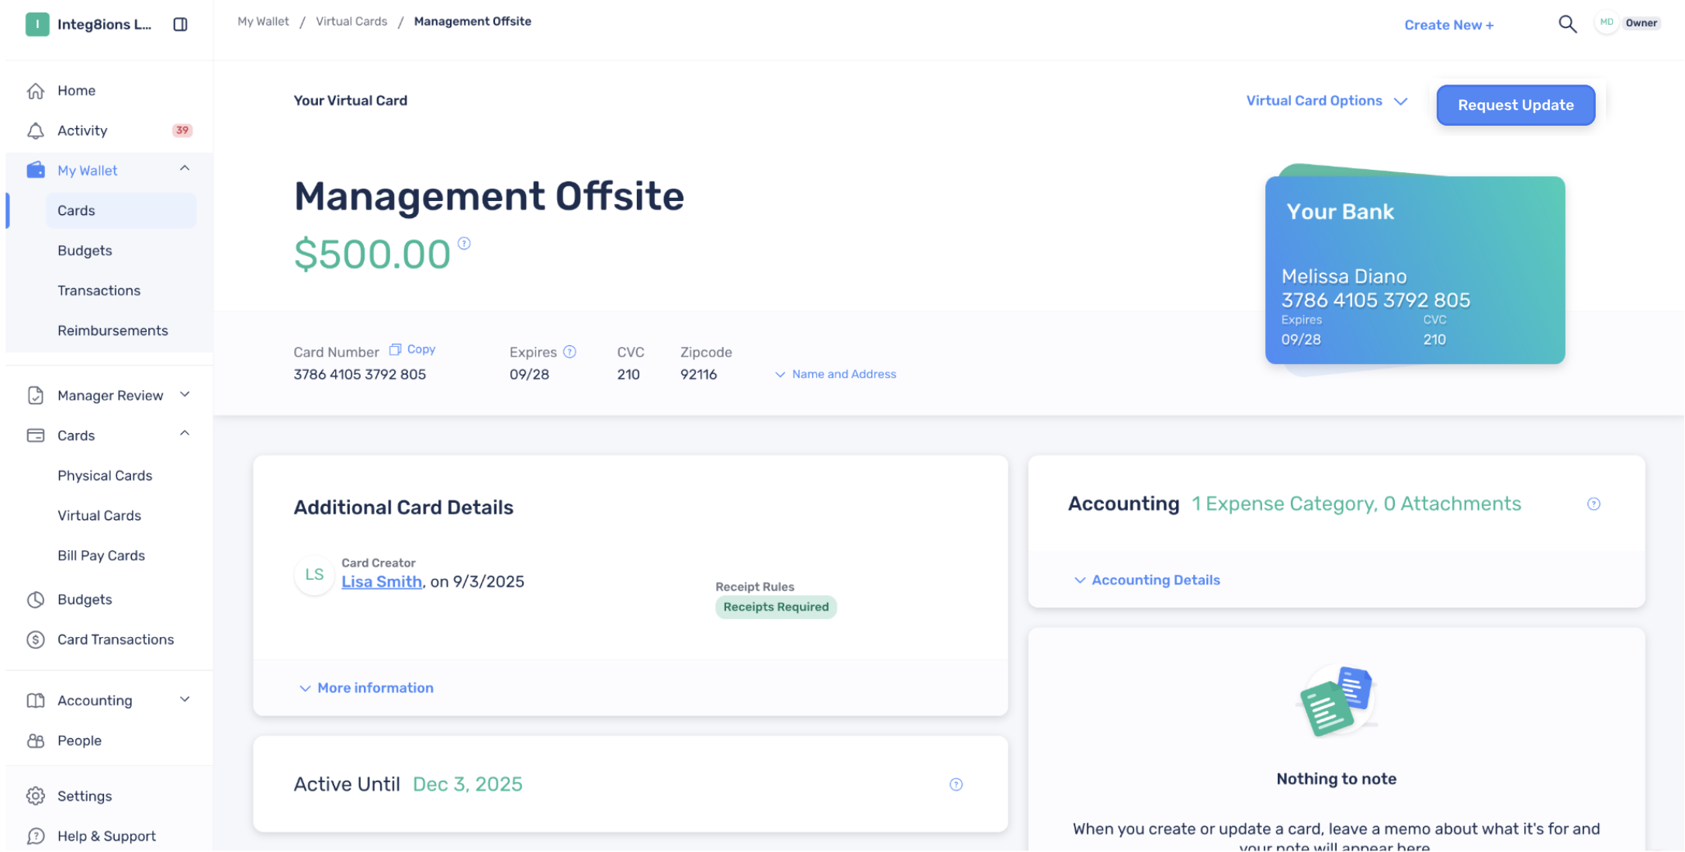Click the Manager Review document icon
This screenshot has width=1685, height=852.
coord(36,396)
